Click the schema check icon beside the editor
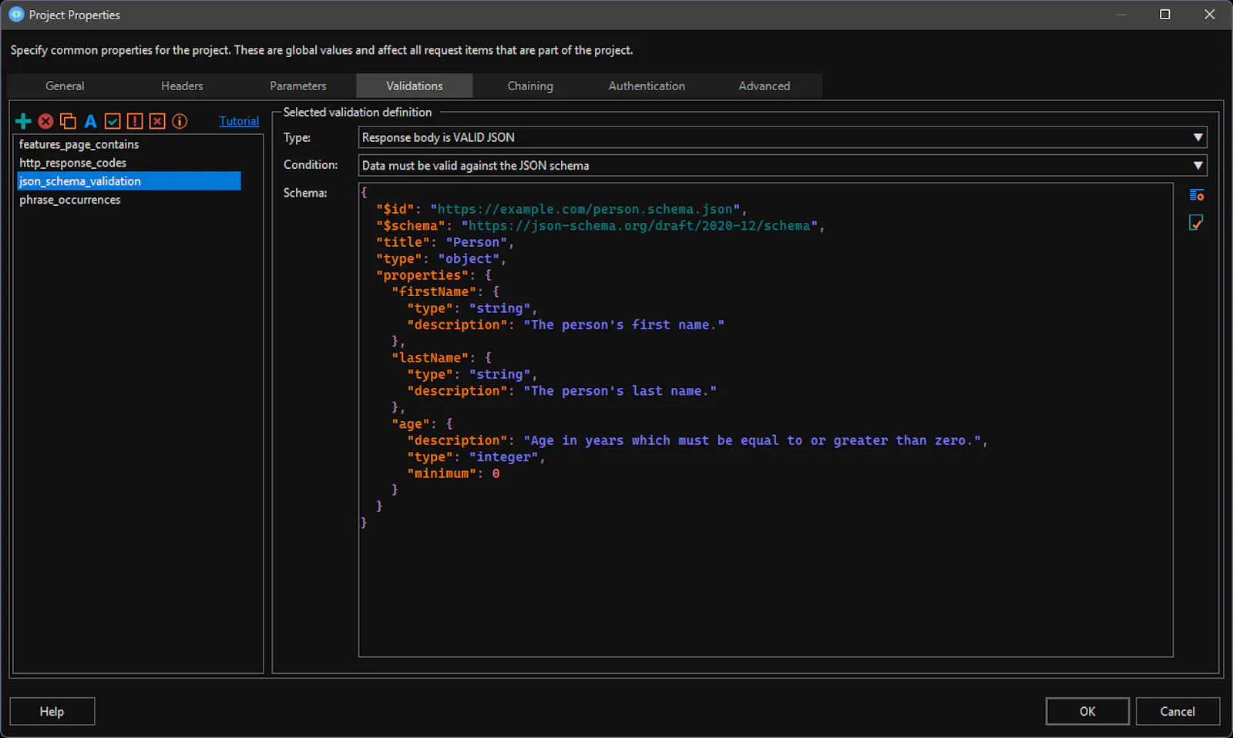The height and width of the screenshot is (738, 1233). [x=1196, y=223]
